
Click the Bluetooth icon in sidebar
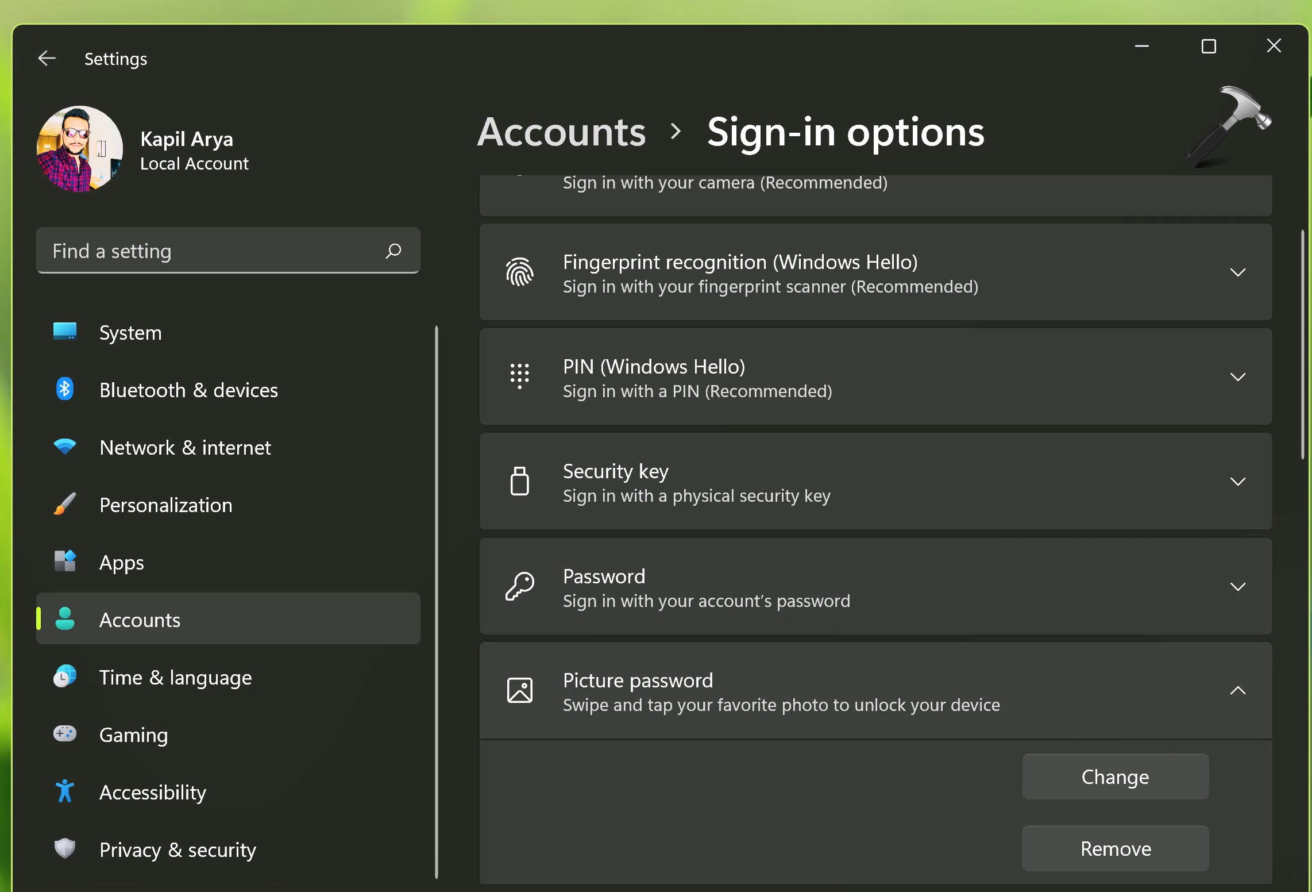point(64,390)
